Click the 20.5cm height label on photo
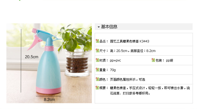Screen dimensions: 199x109 [32, 57]
